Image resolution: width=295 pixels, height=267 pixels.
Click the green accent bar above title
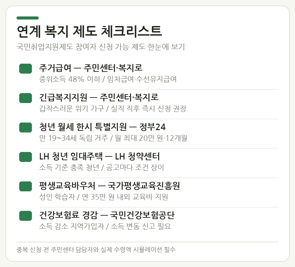click(x=28, y=18)
